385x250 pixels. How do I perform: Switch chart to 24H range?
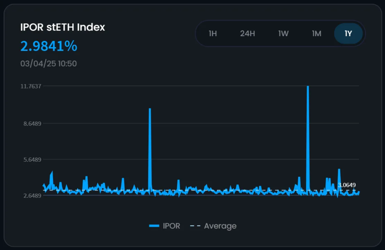[247, 34]
